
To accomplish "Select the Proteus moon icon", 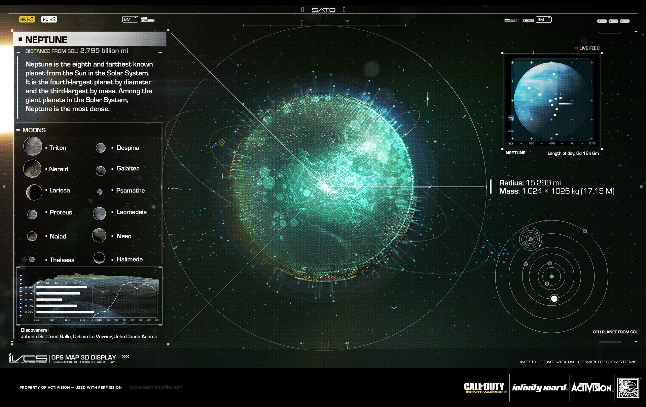I will pyautogui.click(x=32, y=214).
